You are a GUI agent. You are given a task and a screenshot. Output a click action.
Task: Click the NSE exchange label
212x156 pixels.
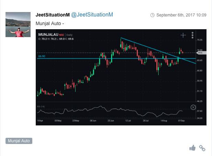point(62,35)
